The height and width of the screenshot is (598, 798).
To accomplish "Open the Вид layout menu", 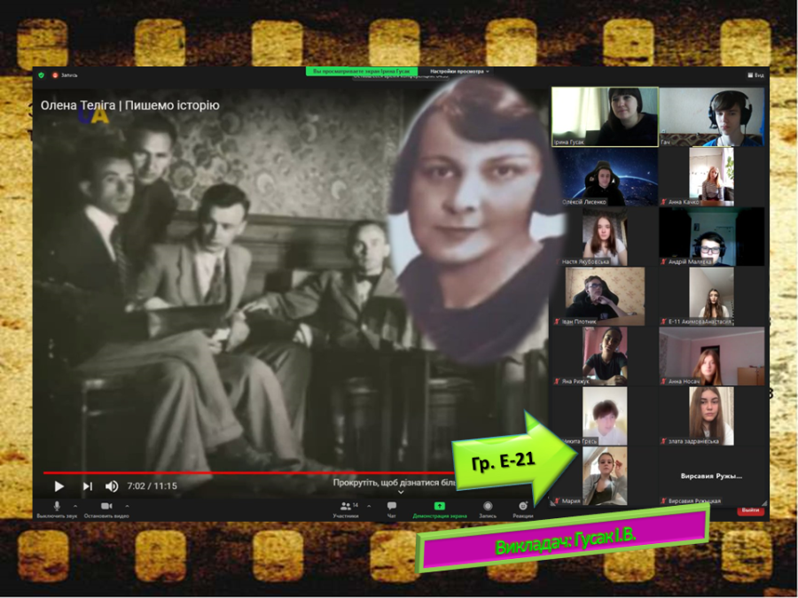I will pyautogui.click(x=755, y=75).
